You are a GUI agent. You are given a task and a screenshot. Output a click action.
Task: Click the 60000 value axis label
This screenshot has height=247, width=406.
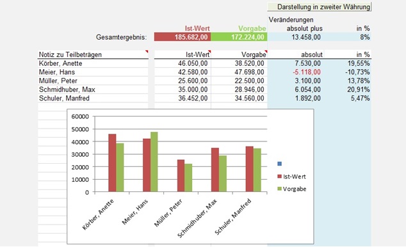coord(80,116)
